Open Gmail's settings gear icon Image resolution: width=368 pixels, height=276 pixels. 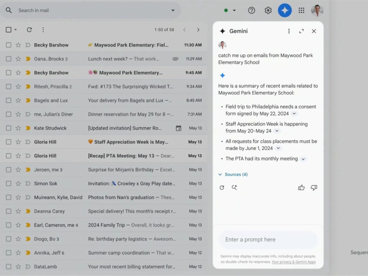point(268,10)
